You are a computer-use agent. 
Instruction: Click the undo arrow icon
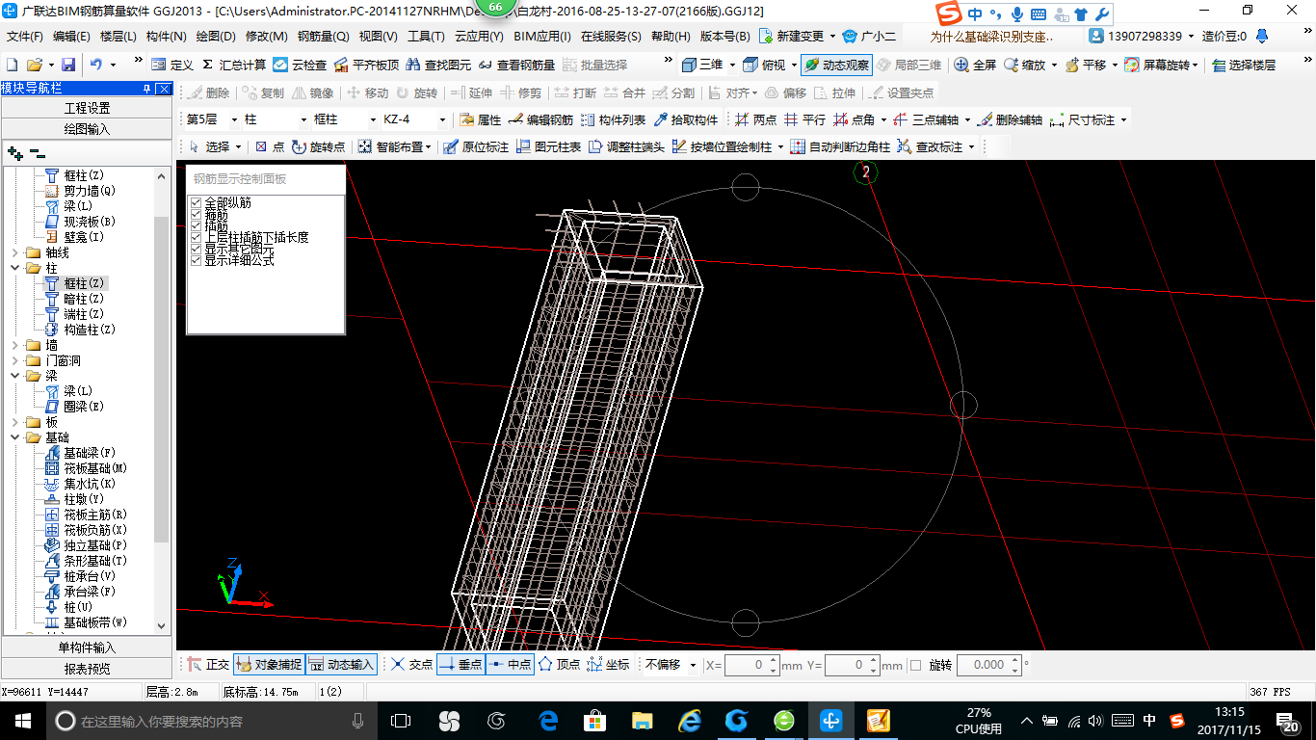(96, 65)
